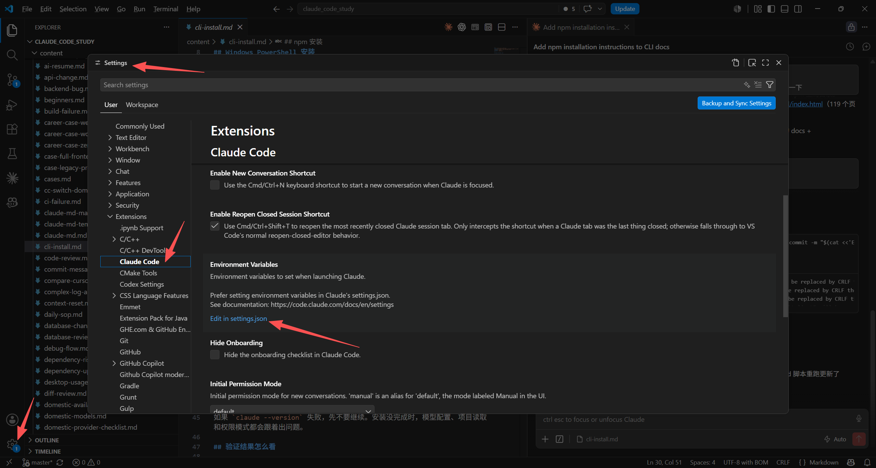Viewport: 876px width, 468px height.
Task: Open the File menu
Action: coord(27,9)
